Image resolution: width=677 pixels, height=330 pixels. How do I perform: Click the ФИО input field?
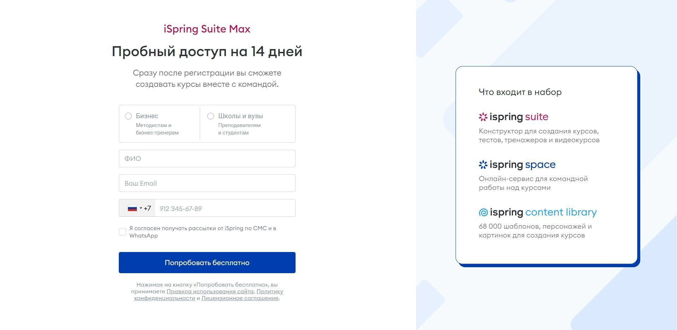[x=207, y=158]
